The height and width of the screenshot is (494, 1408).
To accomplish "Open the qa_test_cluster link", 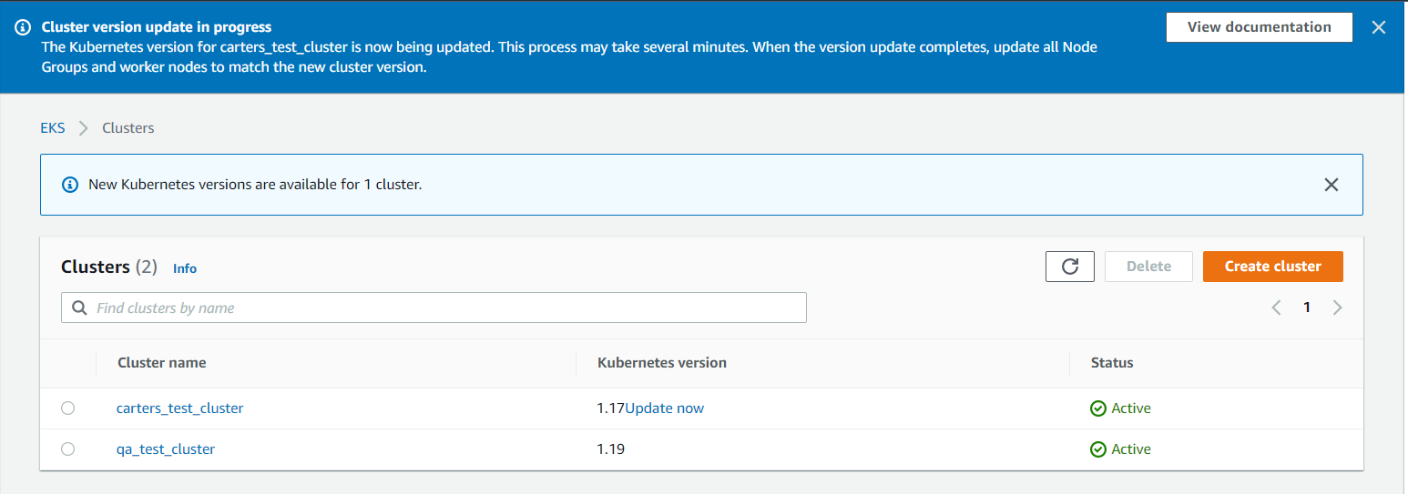I will point(166,449).
